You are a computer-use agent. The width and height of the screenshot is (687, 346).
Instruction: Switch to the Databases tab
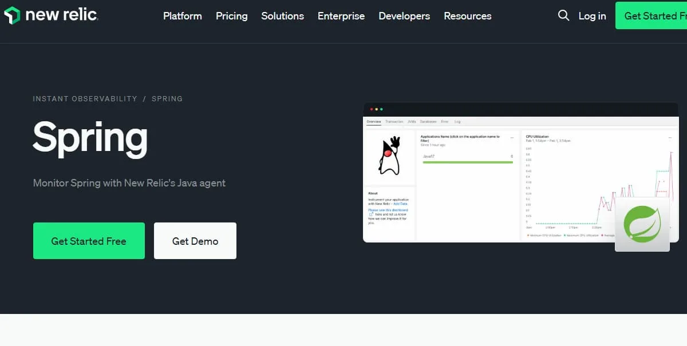pyautogui.click(x=428, y=121)
